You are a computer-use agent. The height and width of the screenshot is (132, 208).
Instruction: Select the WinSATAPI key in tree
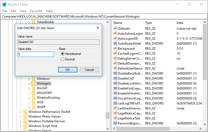tap(44, 93)
